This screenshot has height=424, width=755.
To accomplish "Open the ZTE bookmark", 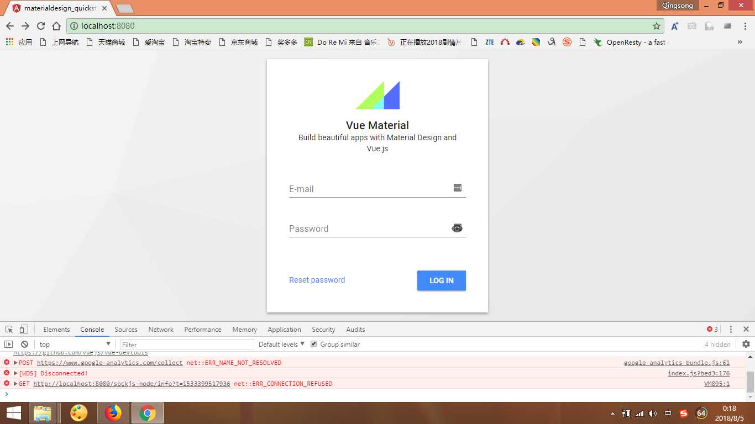I will (489, 42).
